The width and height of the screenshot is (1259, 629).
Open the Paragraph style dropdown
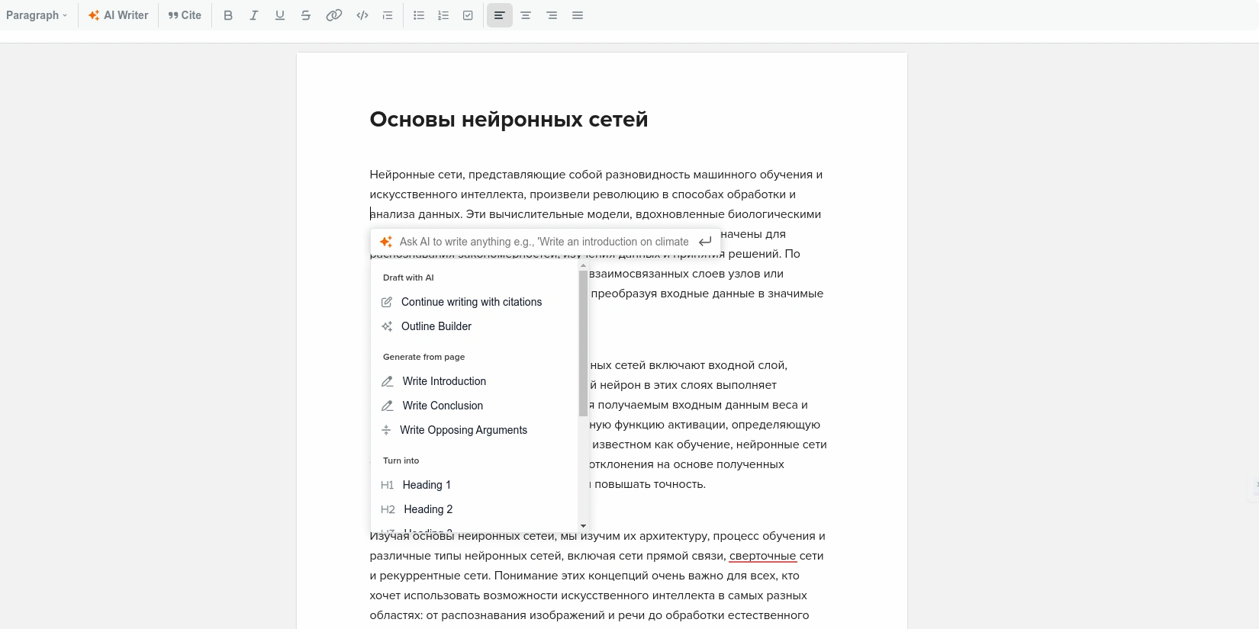click(x=37, y=15)
